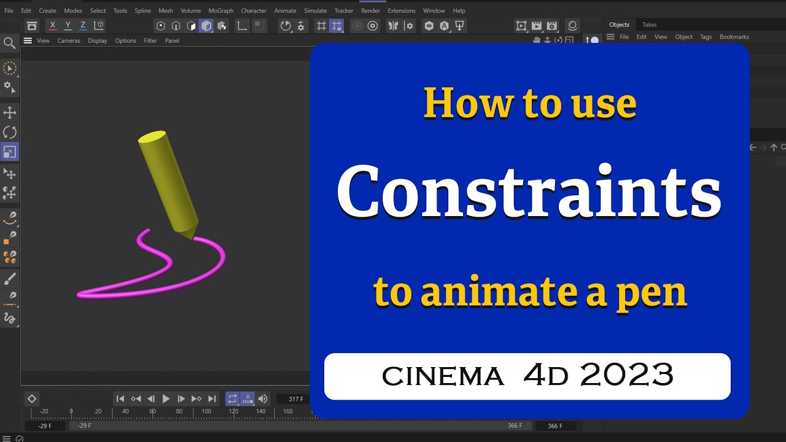The image size is (786, 442).
Task: Select the Move tool in left toolbar
Action: pyautogui.click(x=9, y=112)
